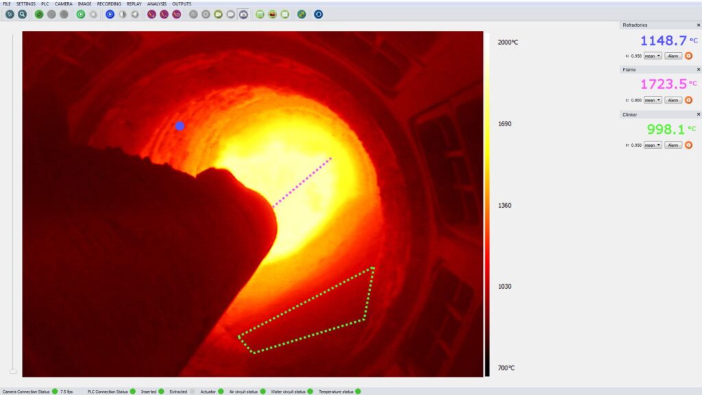Viewport: 702px width, 395px height.
Task: Click the green link connection icon
Action: pyautogui.click(x=39, y=14)
